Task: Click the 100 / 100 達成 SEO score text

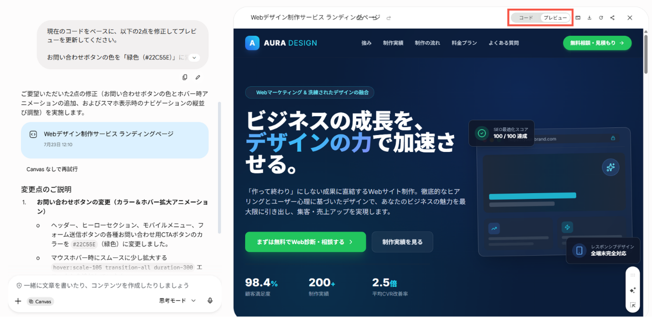Action: coord(510,137)
